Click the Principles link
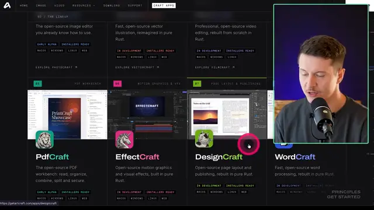 pyautogui.click(x=346, y=192)
